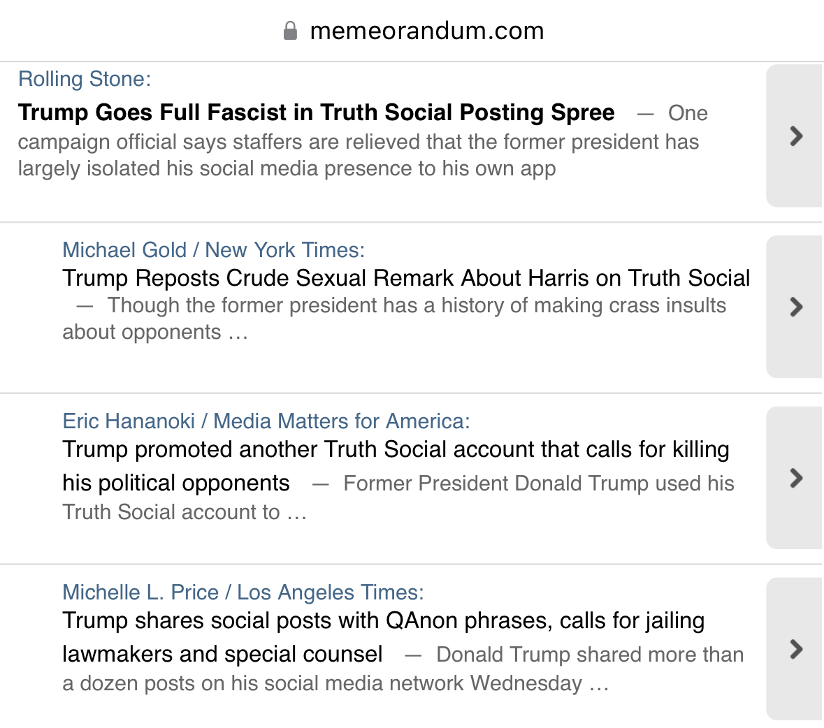824x728 pixels.
Task: Open the Rolling Stone source link
Action: (x=82, y=79)
